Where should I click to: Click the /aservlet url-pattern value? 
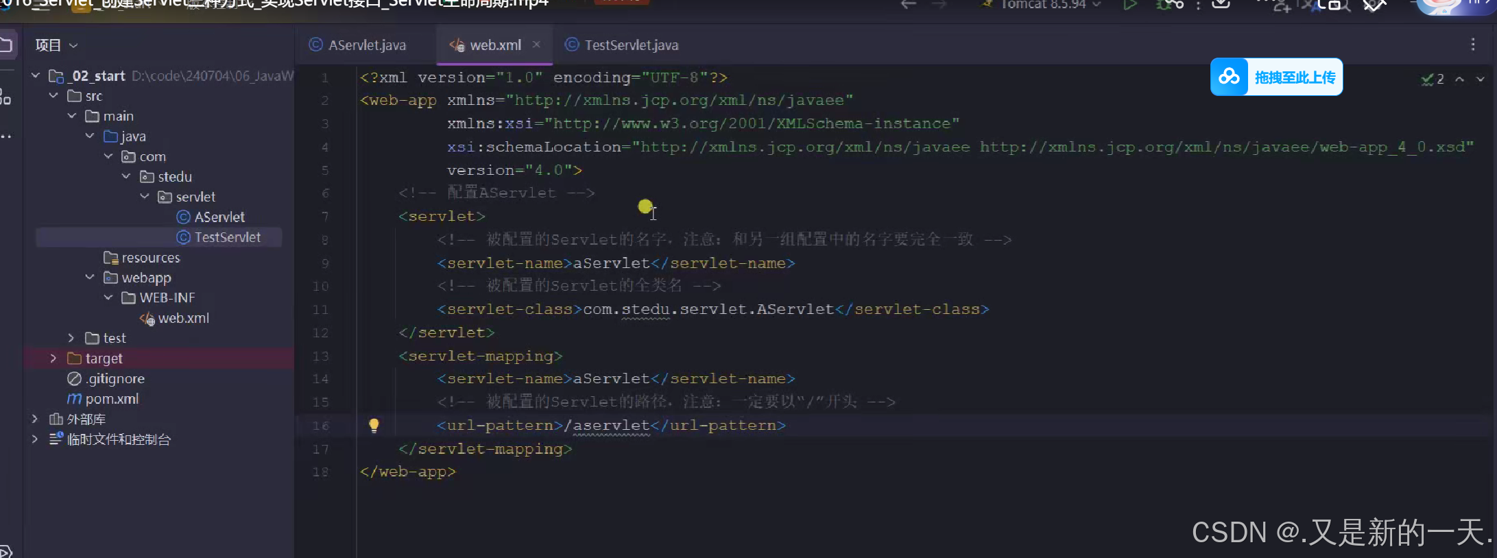coord(606,426)
